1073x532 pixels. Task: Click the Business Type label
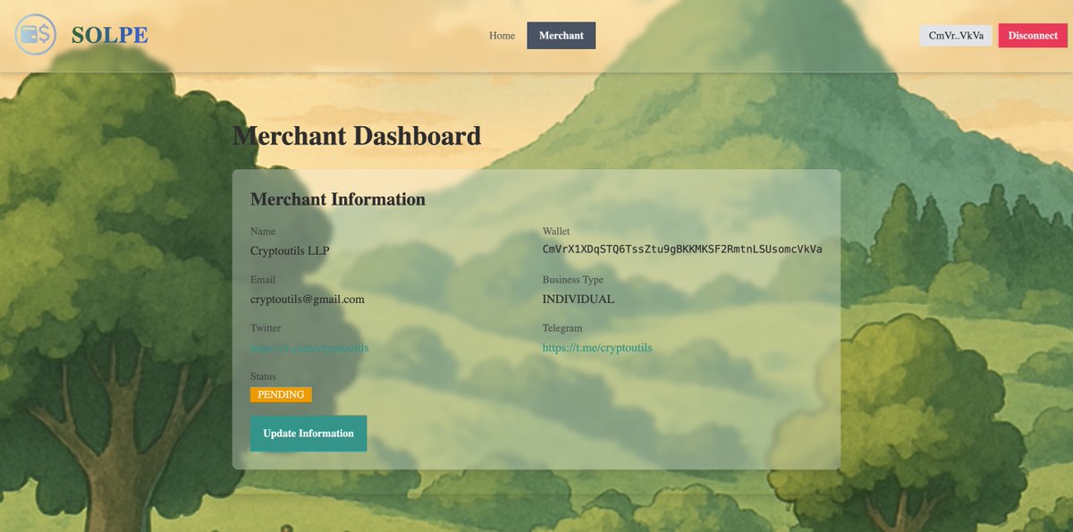click(573, 280)
